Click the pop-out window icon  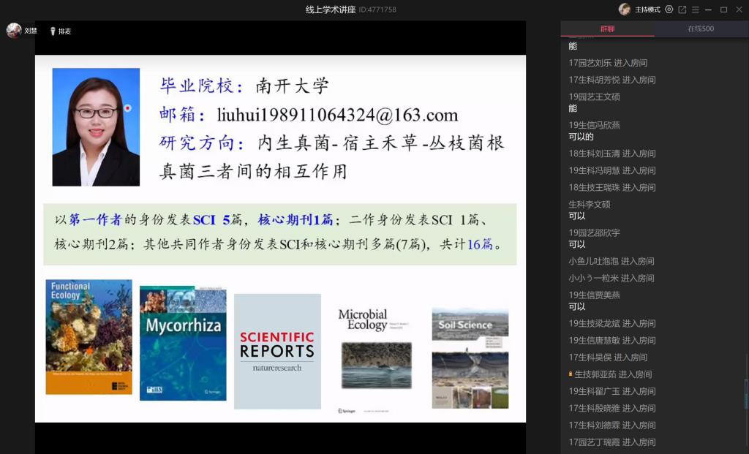682,10
